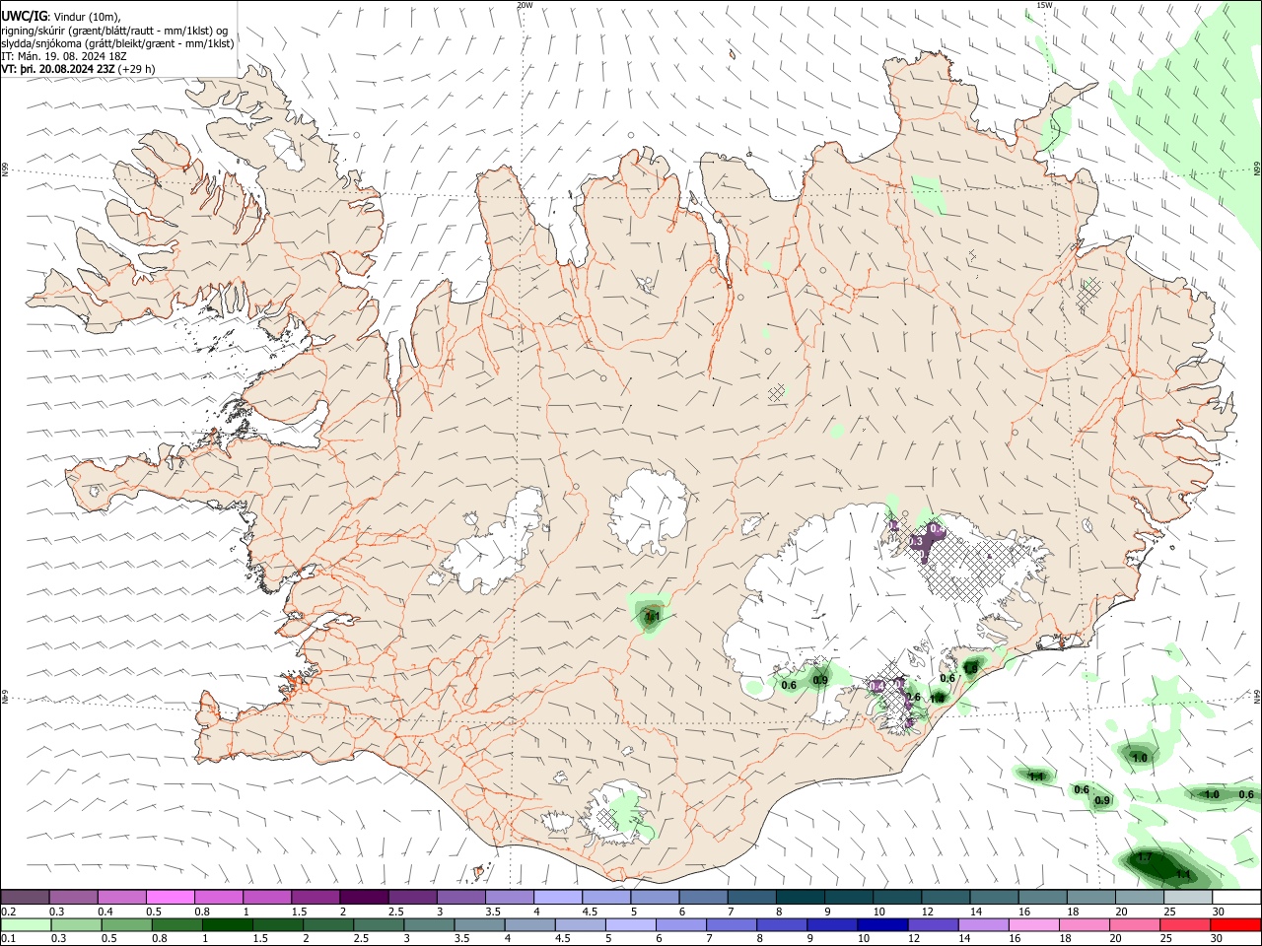Select the grey-green 3 swatch on lower scale

click(430, 924)
